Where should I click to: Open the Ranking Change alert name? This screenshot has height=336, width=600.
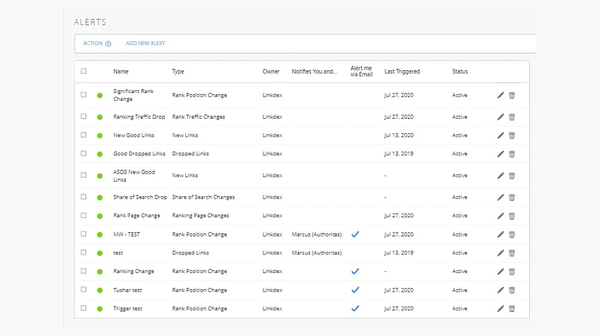coord(133,271)
